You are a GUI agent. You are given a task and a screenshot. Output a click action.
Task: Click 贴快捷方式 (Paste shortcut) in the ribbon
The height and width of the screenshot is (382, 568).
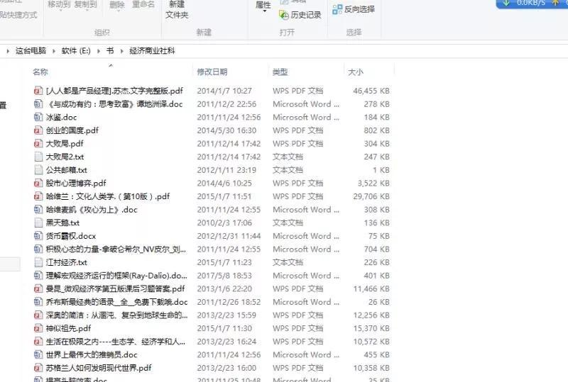pos(18,15)
